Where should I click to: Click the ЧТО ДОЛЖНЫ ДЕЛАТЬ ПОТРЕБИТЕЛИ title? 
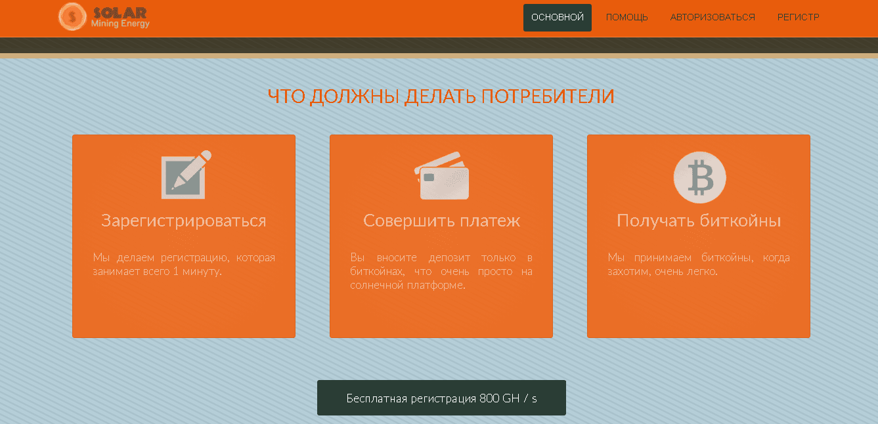(x=441, y=95)
